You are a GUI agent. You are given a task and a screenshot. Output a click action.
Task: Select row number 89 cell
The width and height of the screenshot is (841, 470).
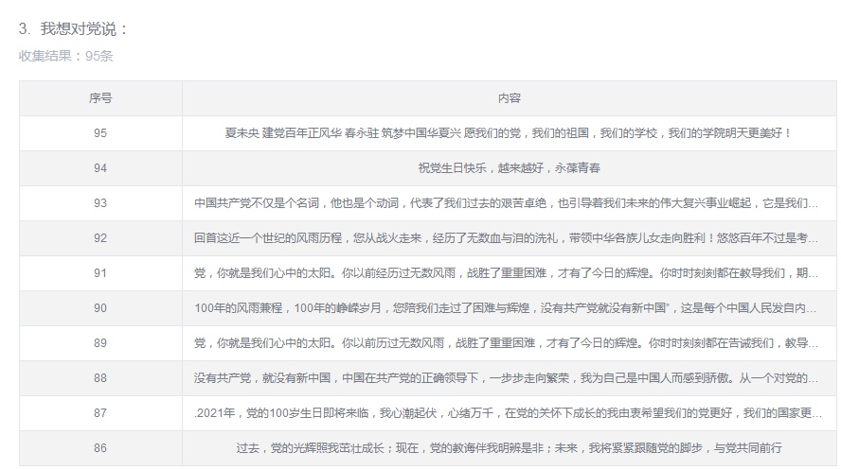click(x=100, y=343)
